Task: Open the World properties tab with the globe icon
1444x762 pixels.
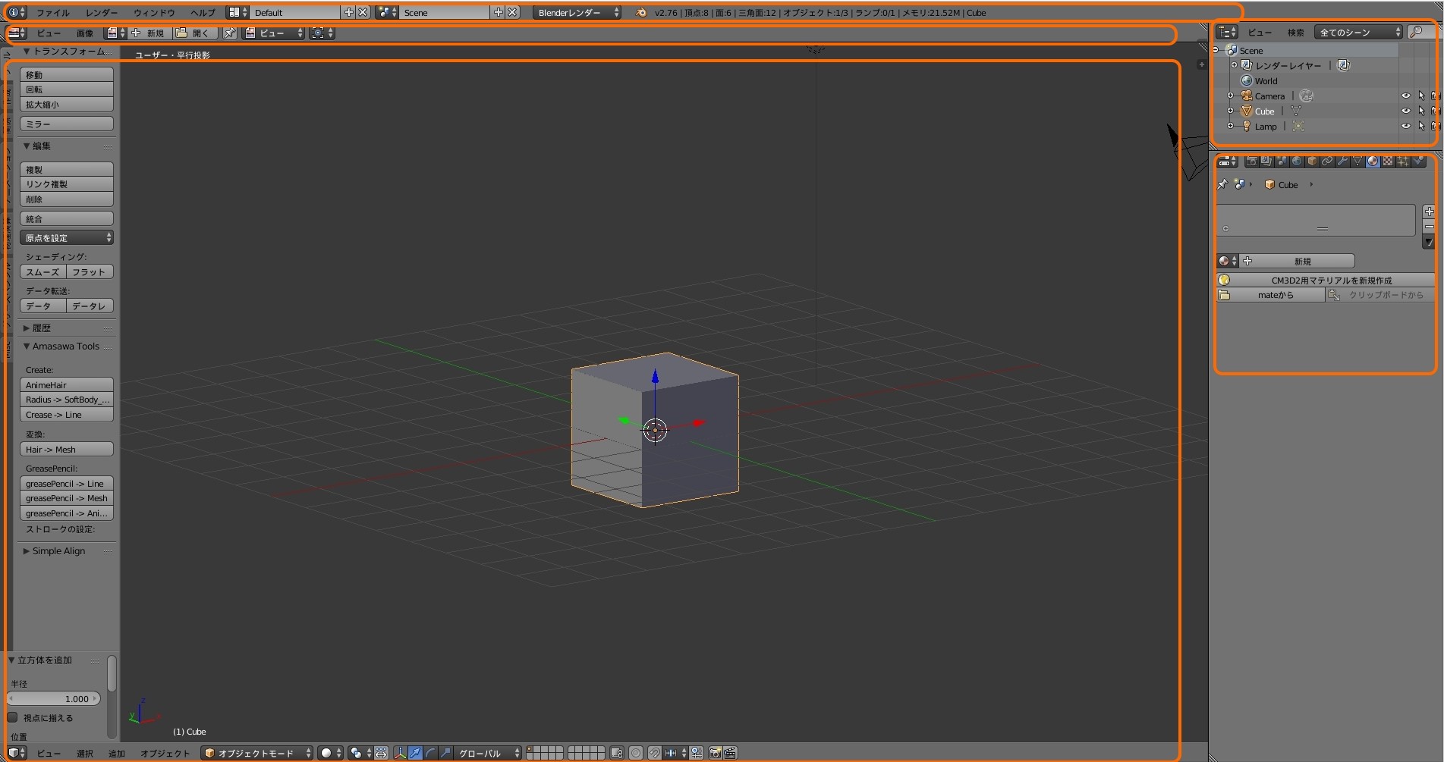Action: click(x=1297, y=161)
